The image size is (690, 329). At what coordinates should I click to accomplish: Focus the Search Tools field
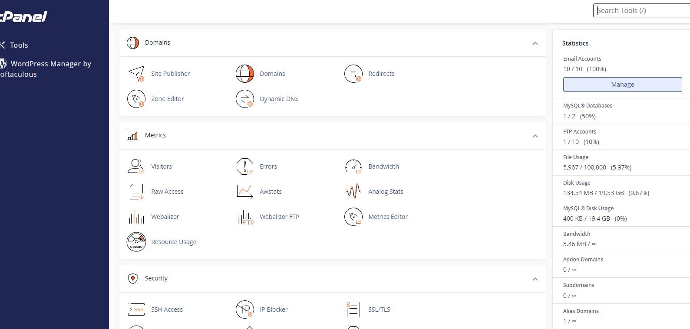(642, 10)
